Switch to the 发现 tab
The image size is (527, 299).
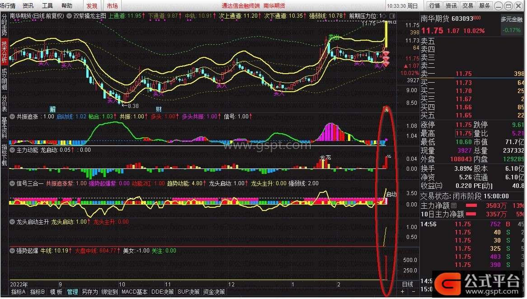[x=92, y=6]
